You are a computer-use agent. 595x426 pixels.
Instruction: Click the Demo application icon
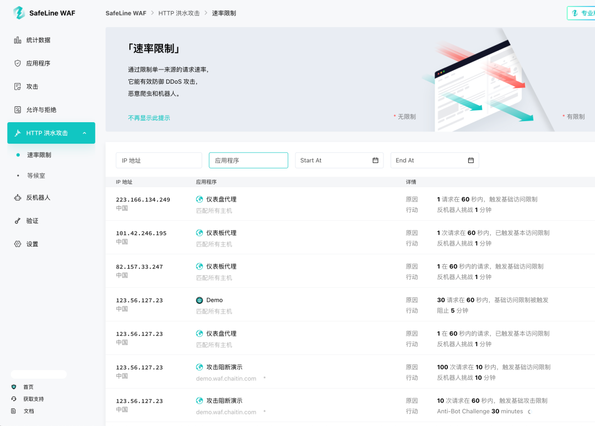point(199,300)
